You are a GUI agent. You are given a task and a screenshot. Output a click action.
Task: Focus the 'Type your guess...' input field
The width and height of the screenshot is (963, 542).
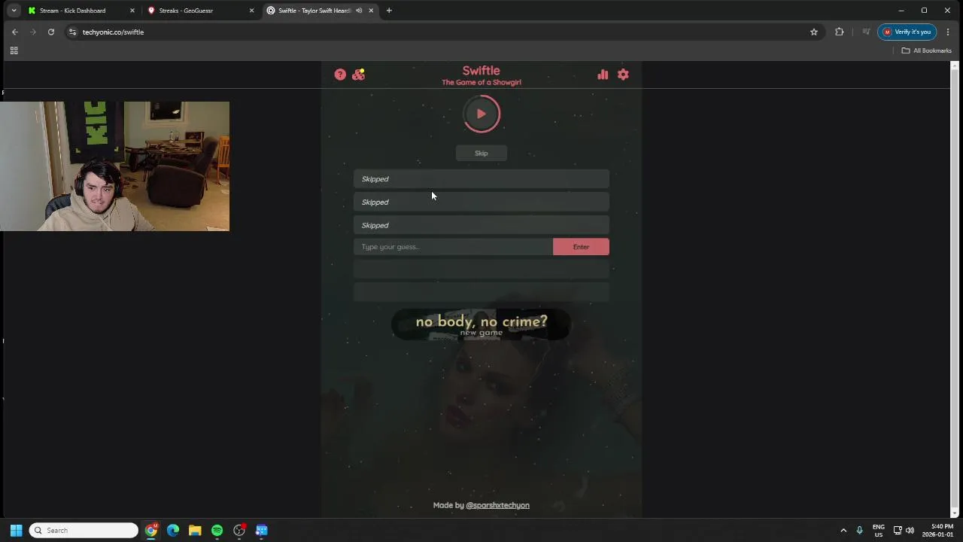(x=453, y=247)
